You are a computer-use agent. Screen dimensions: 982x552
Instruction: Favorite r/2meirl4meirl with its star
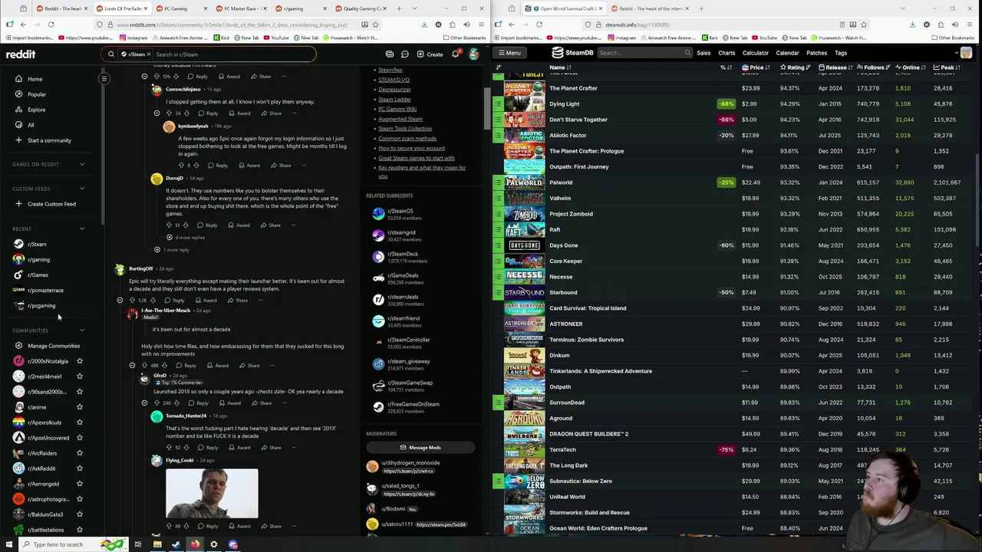pos(79,376)
